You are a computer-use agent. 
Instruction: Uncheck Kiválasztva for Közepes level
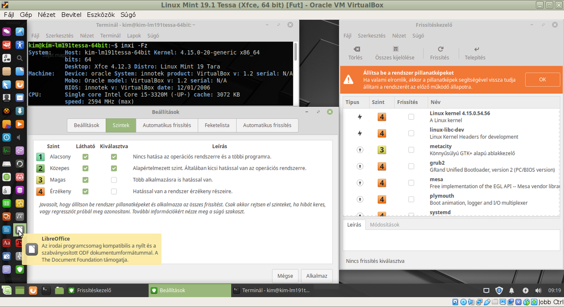tap(114, 168)
